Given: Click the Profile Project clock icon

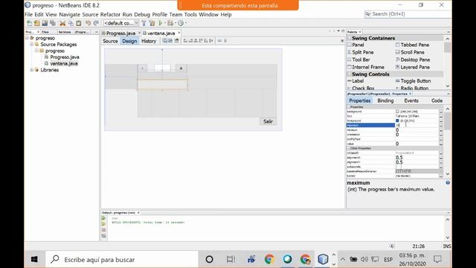Looking at the screenshot, I should pos(181,23).
